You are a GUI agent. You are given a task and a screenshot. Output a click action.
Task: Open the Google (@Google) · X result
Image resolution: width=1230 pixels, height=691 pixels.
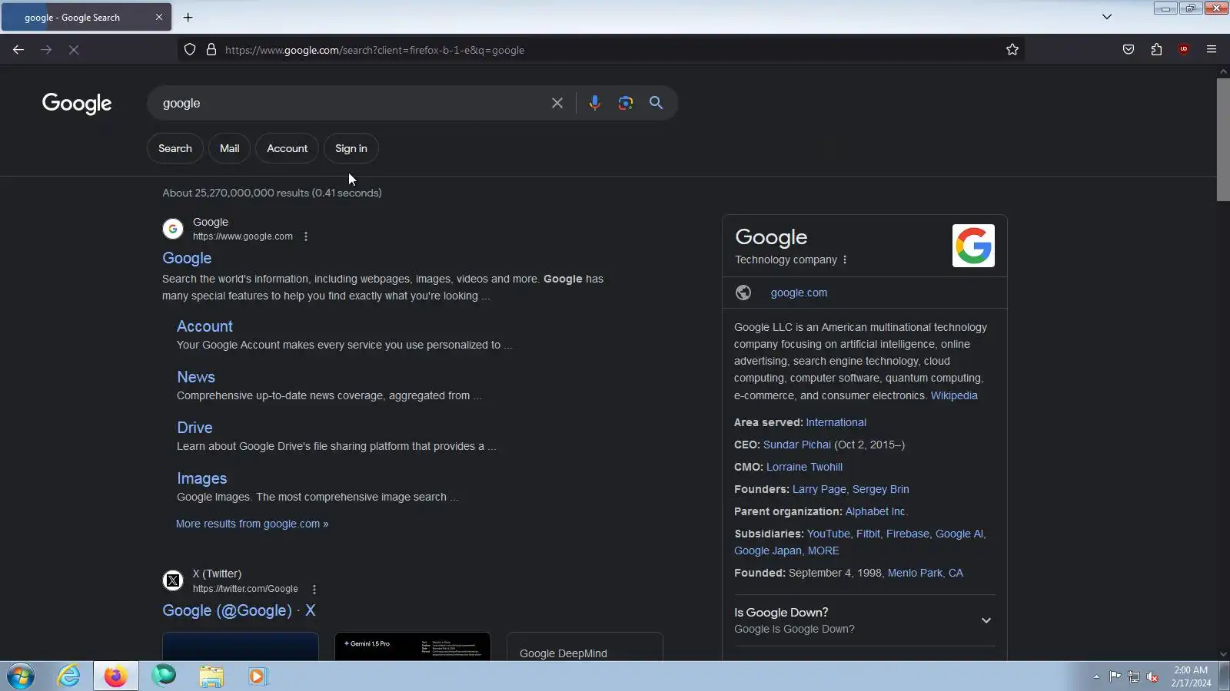tap(239, 611)
